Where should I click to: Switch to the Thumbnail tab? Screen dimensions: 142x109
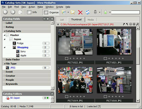click(76, 20)
